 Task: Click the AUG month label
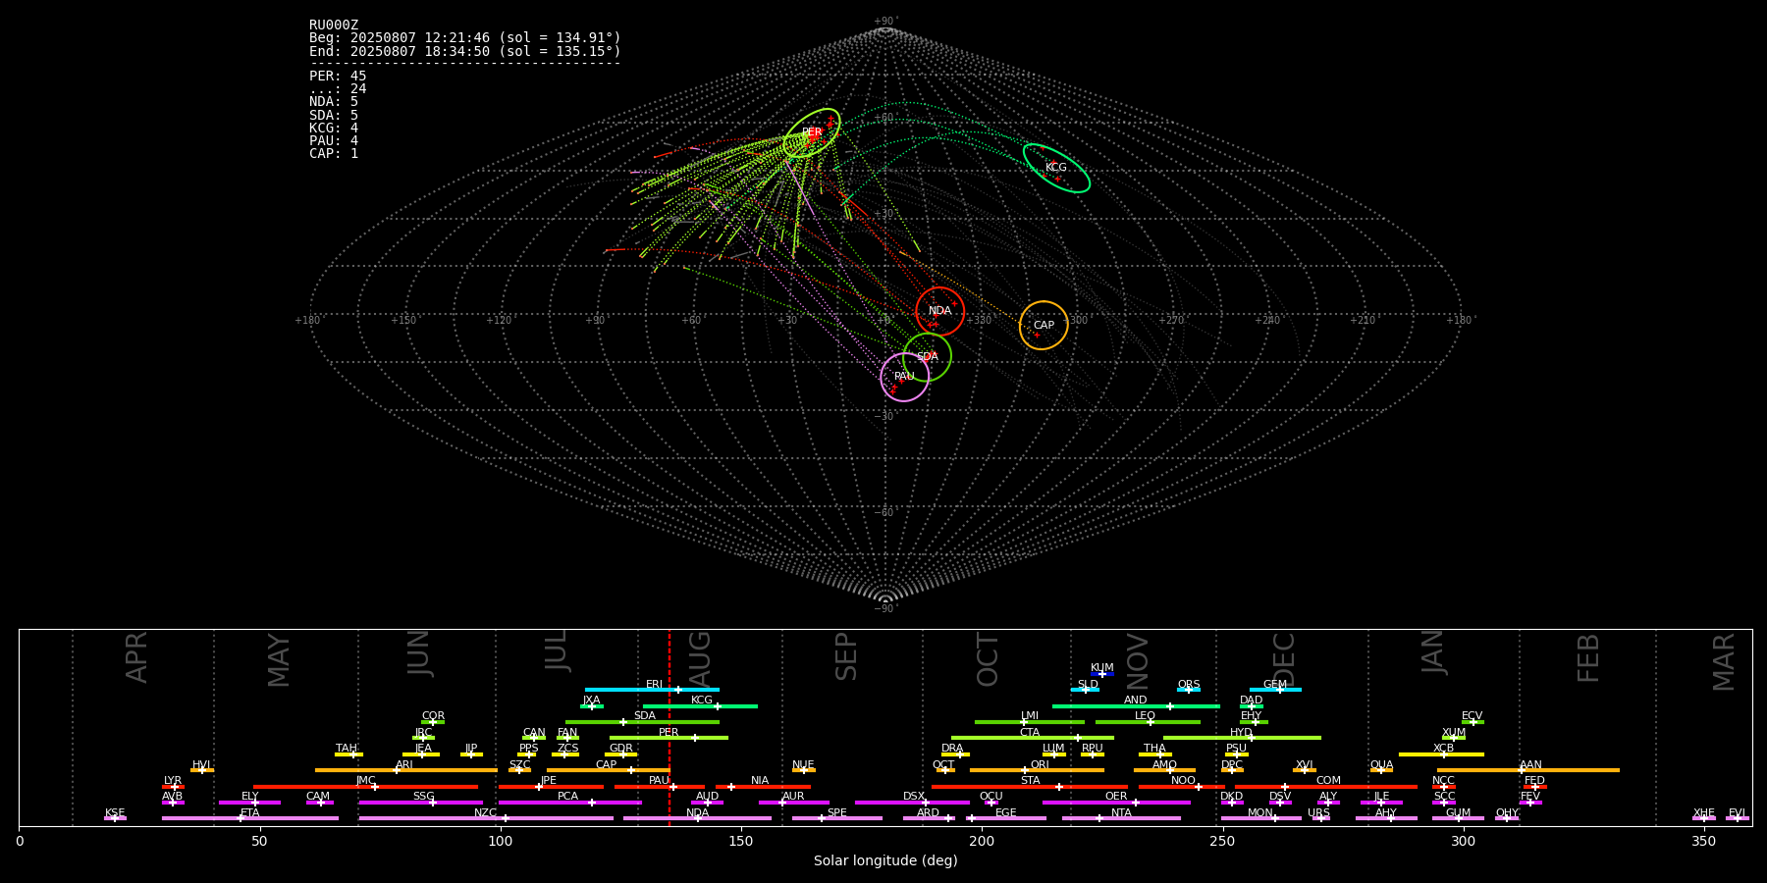[x=700, y=659]
